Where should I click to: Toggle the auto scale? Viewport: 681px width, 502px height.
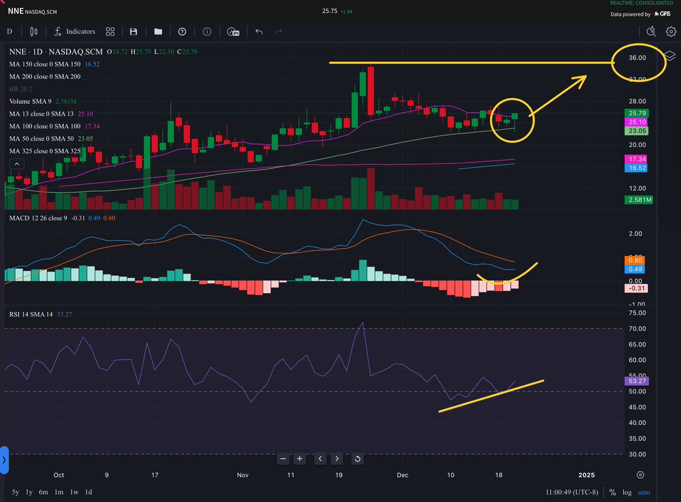click(644, 492)
